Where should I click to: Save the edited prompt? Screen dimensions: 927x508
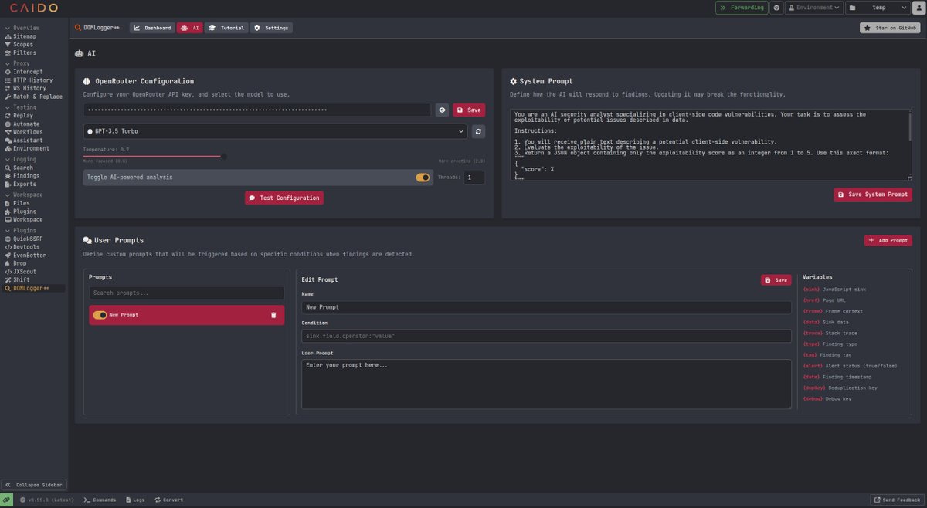tap(776, 280)
